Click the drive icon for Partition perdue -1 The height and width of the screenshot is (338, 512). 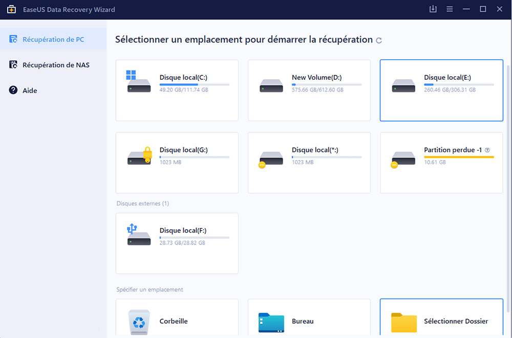pyautogui.click(x=402, y=160)
